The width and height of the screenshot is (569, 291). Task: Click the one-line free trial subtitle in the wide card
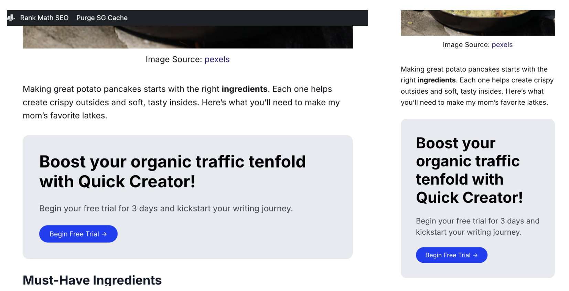click(x=166, y=209)
